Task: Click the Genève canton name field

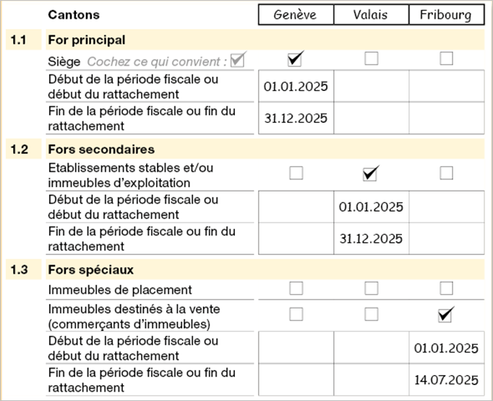Action: click(x=296, y=15)
